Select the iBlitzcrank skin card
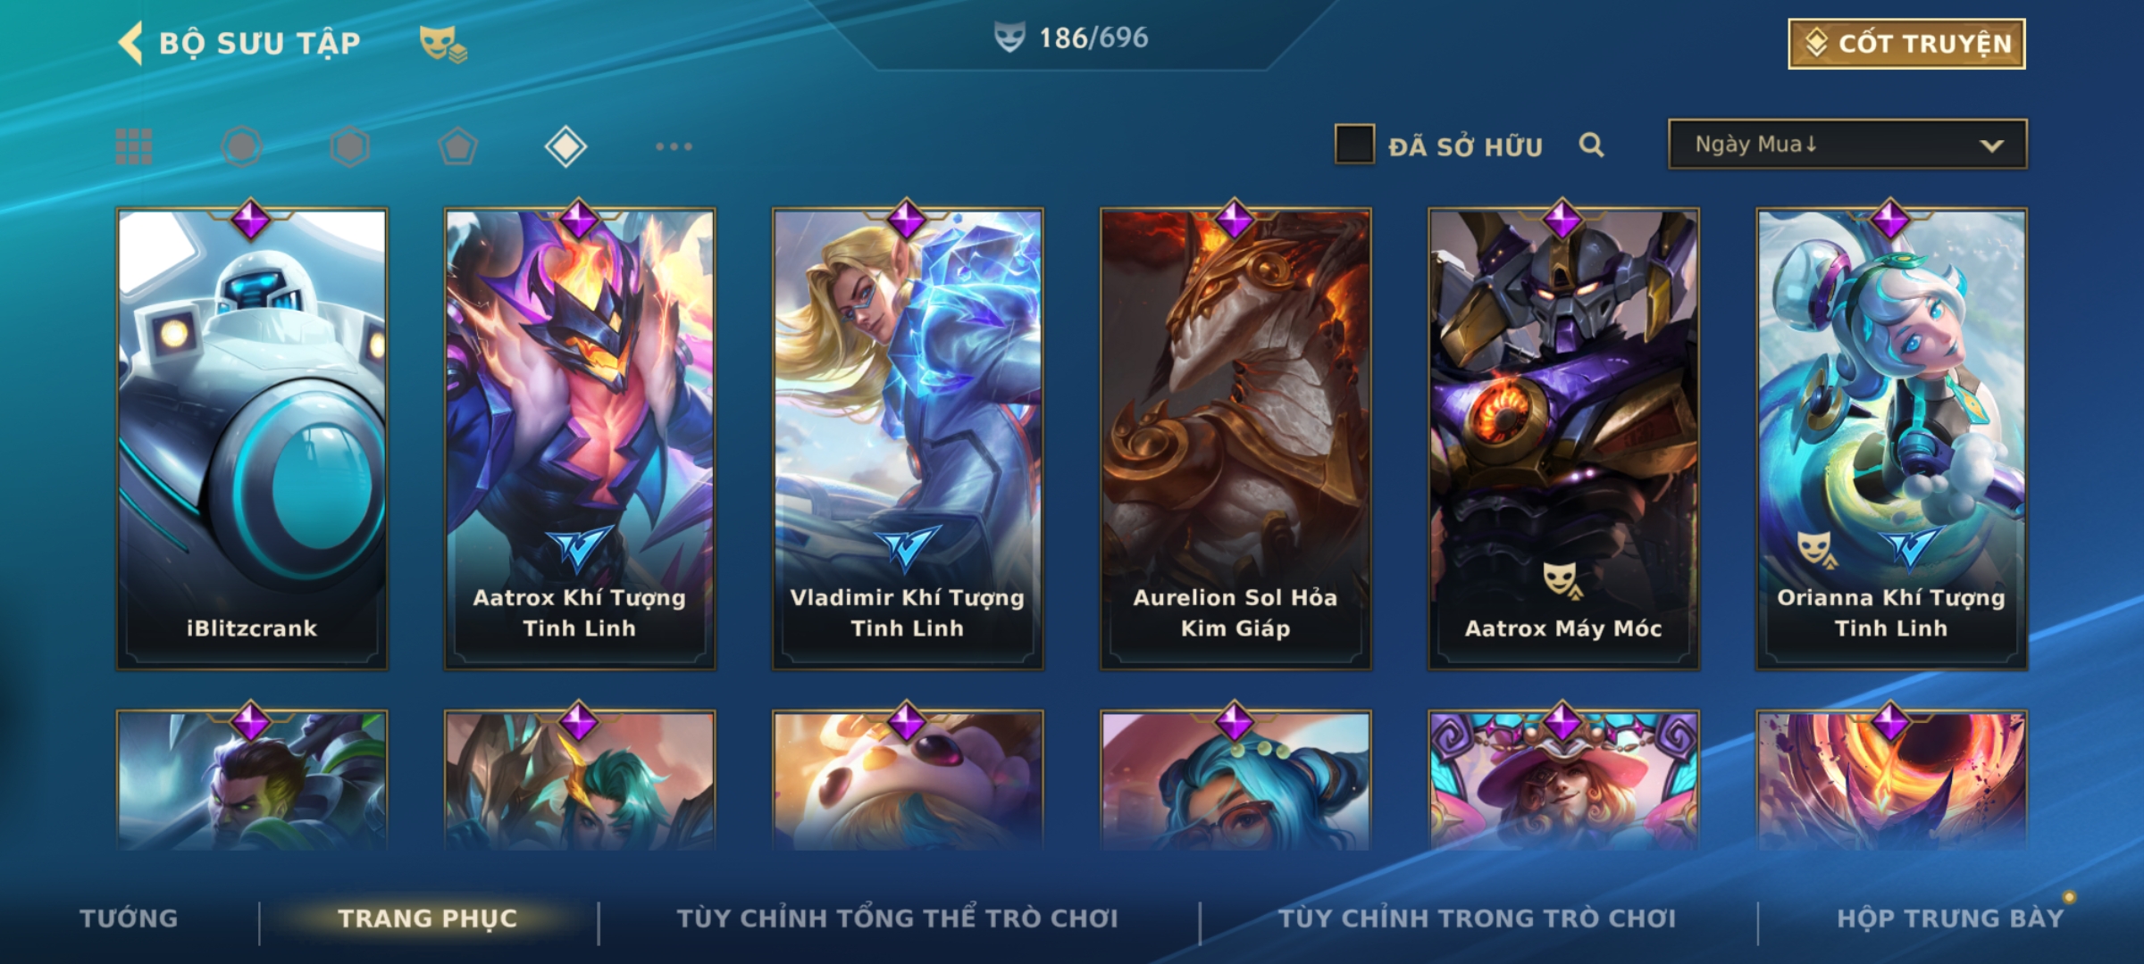The height and width of the screenshot is (964, 2144). 252,438
